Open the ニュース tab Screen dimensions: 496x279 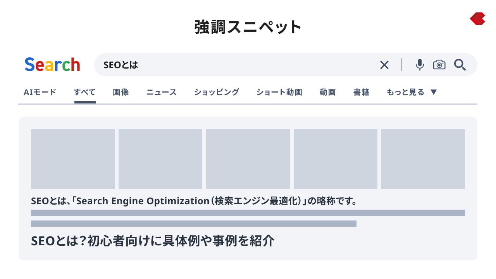tap(162, 92)
